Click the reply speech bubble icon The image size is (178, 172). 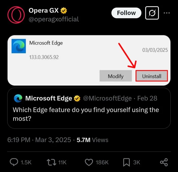tap(13, 162)
